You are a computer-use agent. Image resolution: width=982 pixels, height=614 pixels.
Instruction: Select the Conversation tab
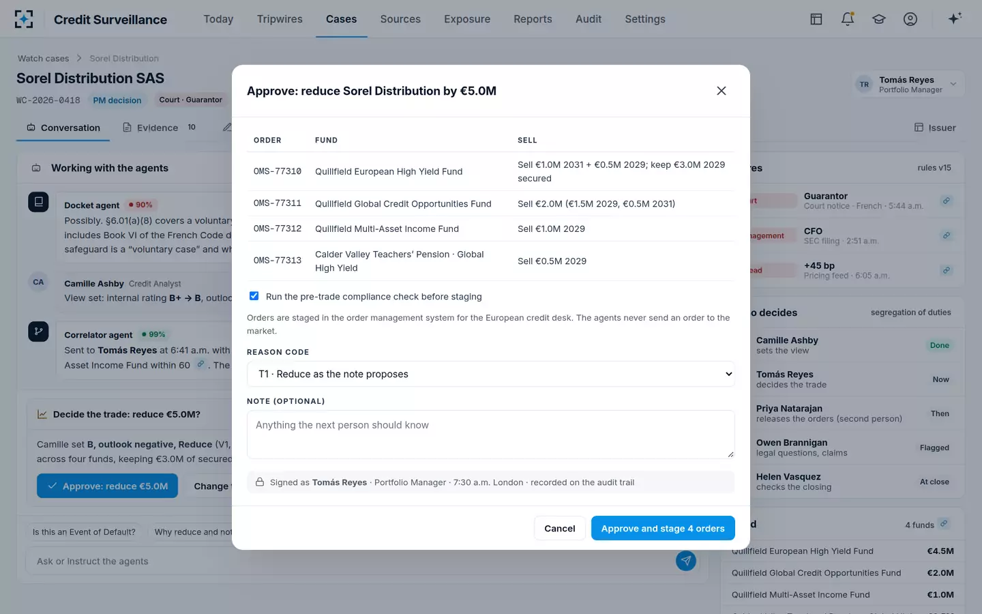click(63, 128)
